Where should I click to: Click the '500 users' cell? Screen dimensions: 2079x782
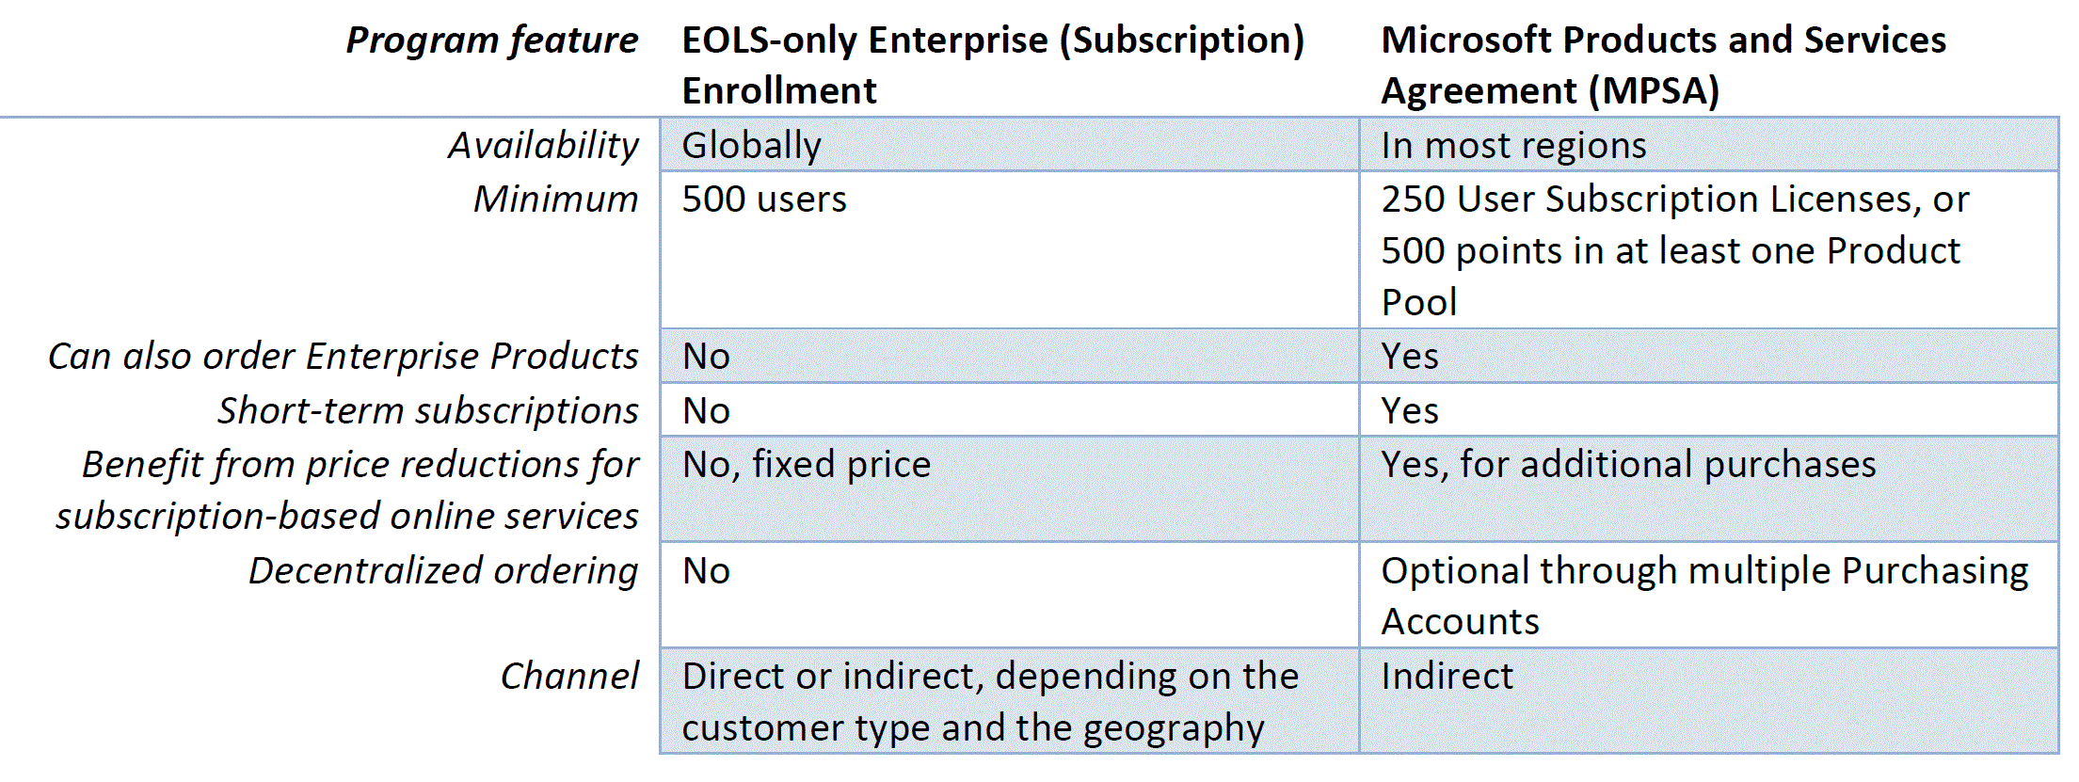coord(764,199)
